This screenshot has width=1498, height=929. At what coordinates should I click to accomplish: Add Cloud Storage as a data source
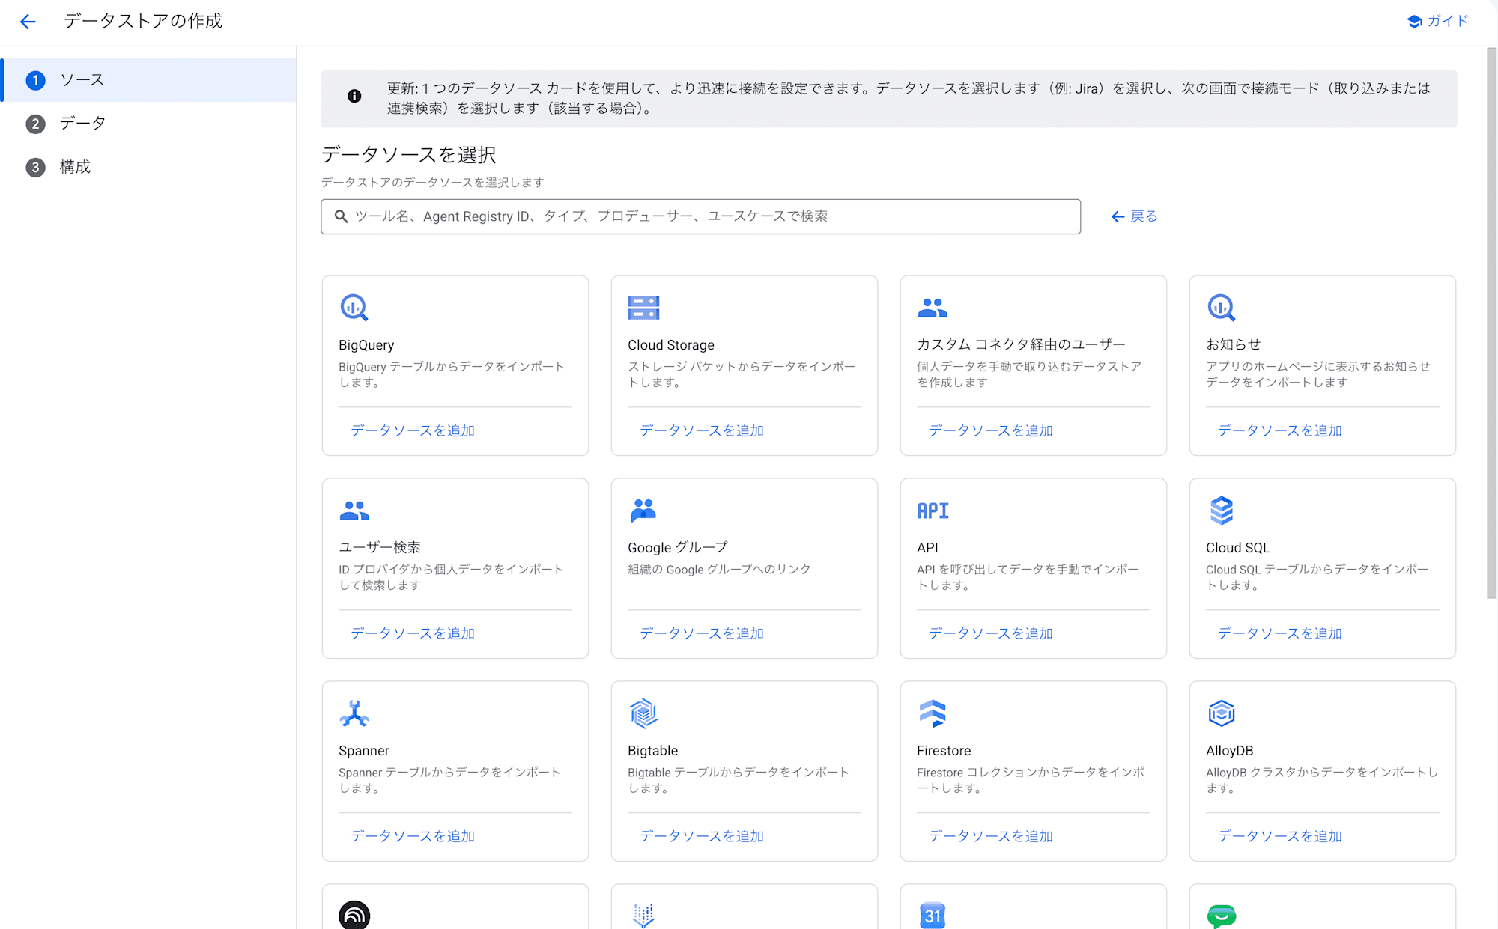tap(702, 430)
